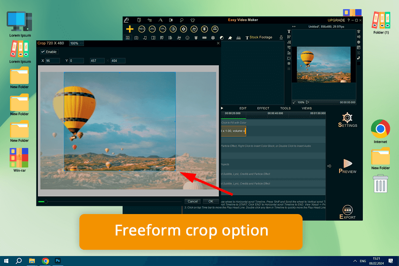Click the 00:00:40.000 mark on timeline ruler

[x=275, y=113]
